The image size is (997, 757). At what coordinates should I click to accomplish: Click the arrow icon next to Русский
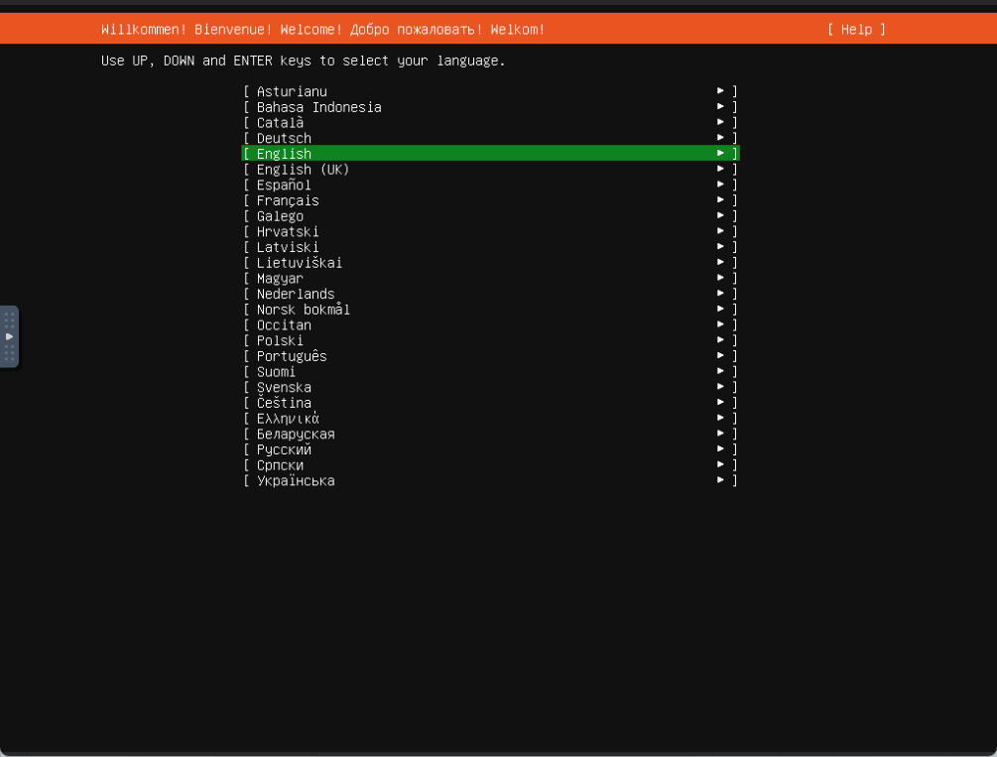click(x=721, y=450)
